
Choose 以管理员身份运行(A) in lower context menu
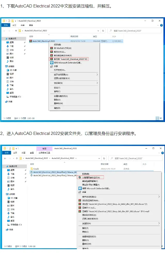(91, 177)
